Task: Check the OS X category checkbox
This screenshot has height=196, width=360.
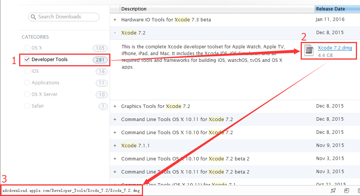Action: (x=27, y=48)
